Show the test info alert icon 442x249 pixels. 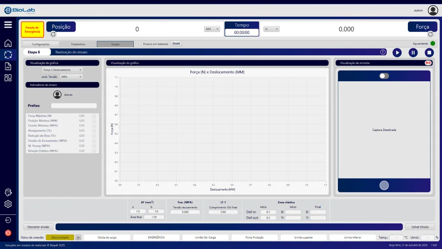pyautogui.click(x=383, y=52)
